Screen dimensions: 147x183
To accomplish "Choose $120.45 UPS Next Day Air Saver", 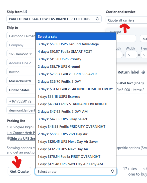I will click(76, 141).
